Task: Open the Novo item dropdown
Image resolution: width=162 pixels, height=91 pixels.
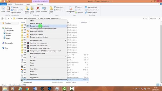Action: point(59,7)
